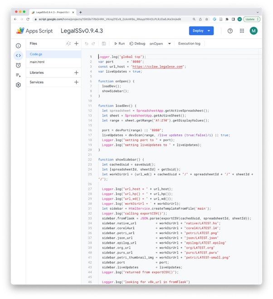Select the Editor code icon in sidebar

(x=18, y=55)
